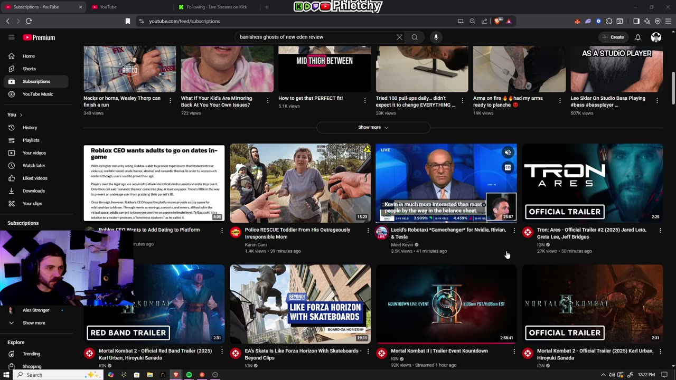Click the Windows Start button
676x380 pixels.
[6, 375]
